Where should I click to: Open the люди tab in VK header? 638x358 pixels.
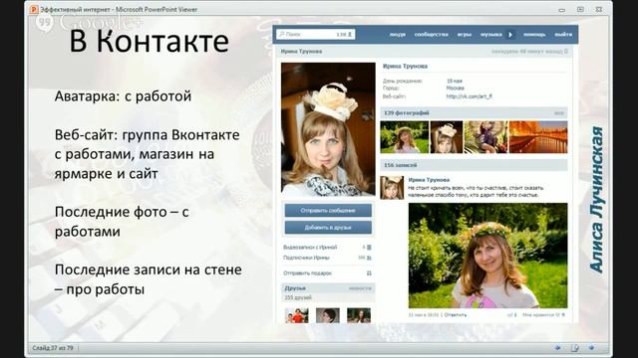coord(397,35)
